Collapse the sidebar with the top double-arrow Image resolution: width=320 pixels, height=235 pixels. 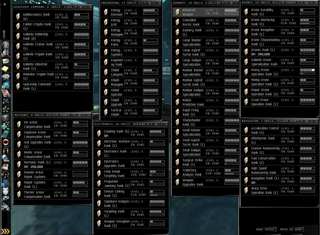click(5, 4)
